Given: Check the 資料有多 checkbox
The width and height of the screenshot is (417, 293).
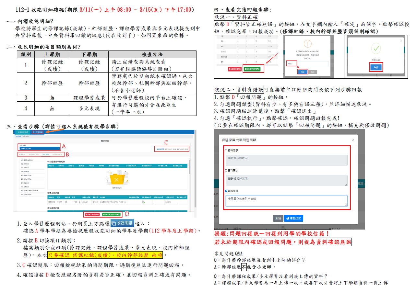Looking at the screenshot, I should (226, 151).
